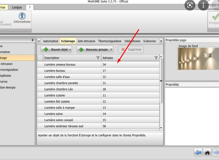Select Automation in left sidebar

tap(17, 52)
